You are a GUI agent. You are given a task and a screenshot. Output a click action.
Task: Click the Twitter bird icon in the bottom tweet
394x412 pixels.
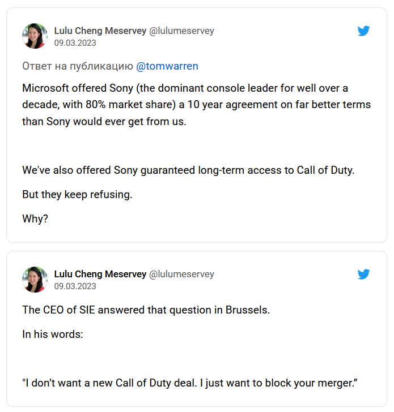coord(363,274)
